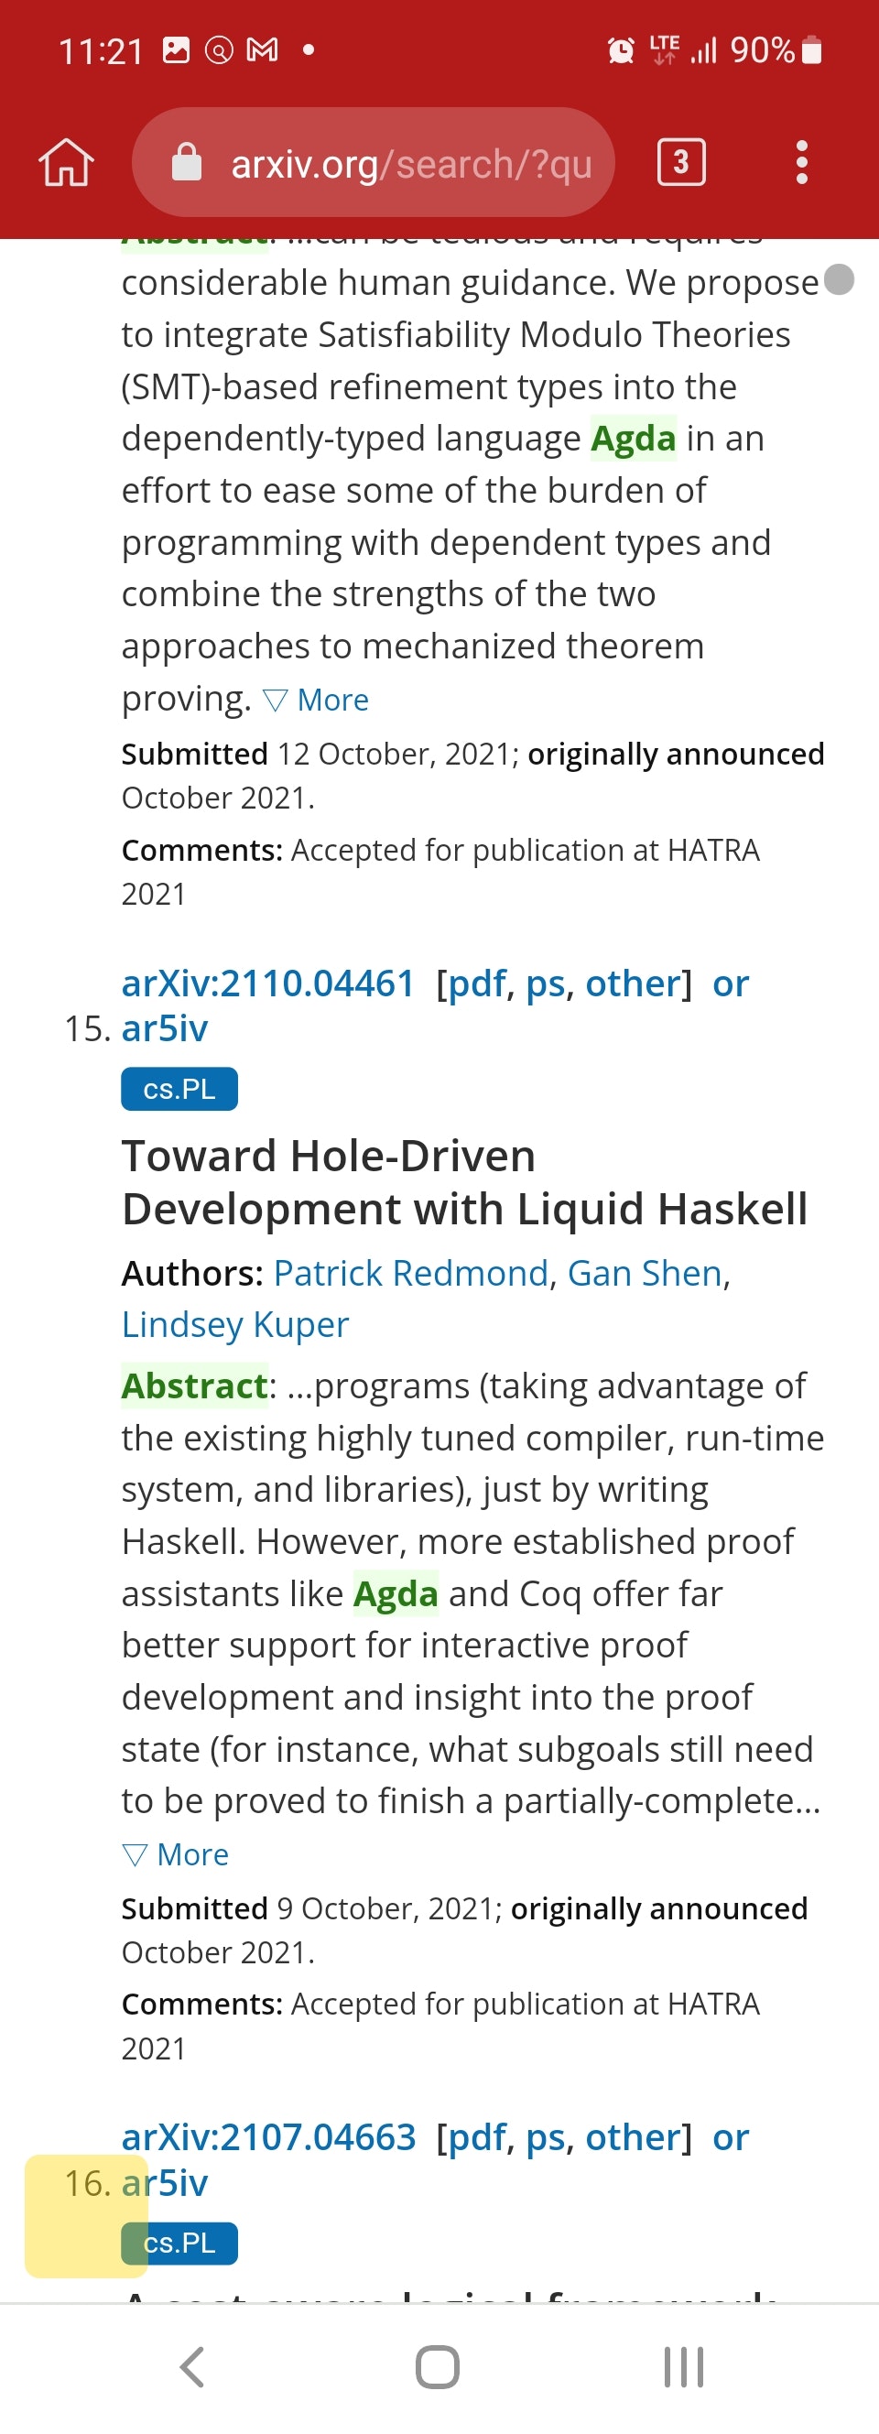This screenshot has height=2434, width=879.
Task: Tap the arxiv.org address bar
Action: (x=374, y=162)
